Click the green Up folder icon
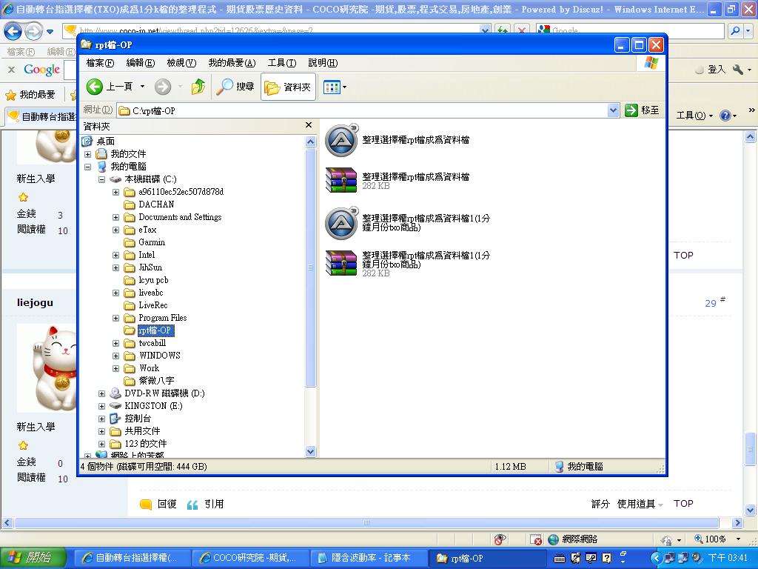Image resolution: width=758 pixels, height=569 pixels. (198, 87)
